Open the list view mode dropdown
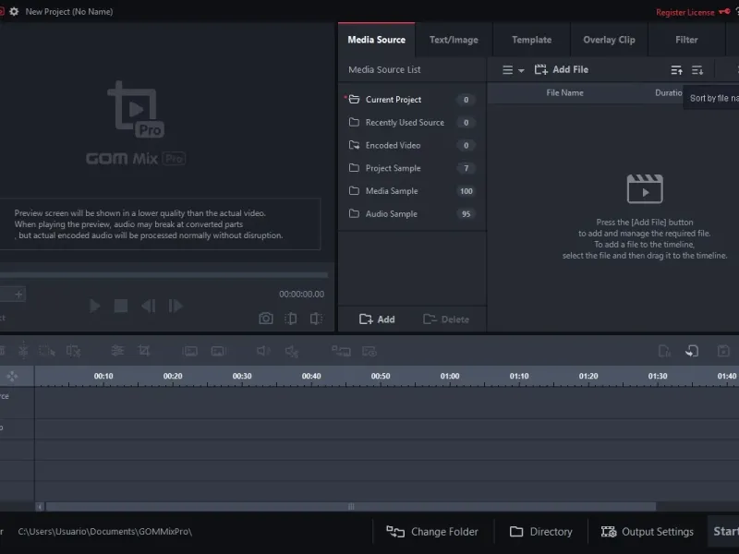 513,70
